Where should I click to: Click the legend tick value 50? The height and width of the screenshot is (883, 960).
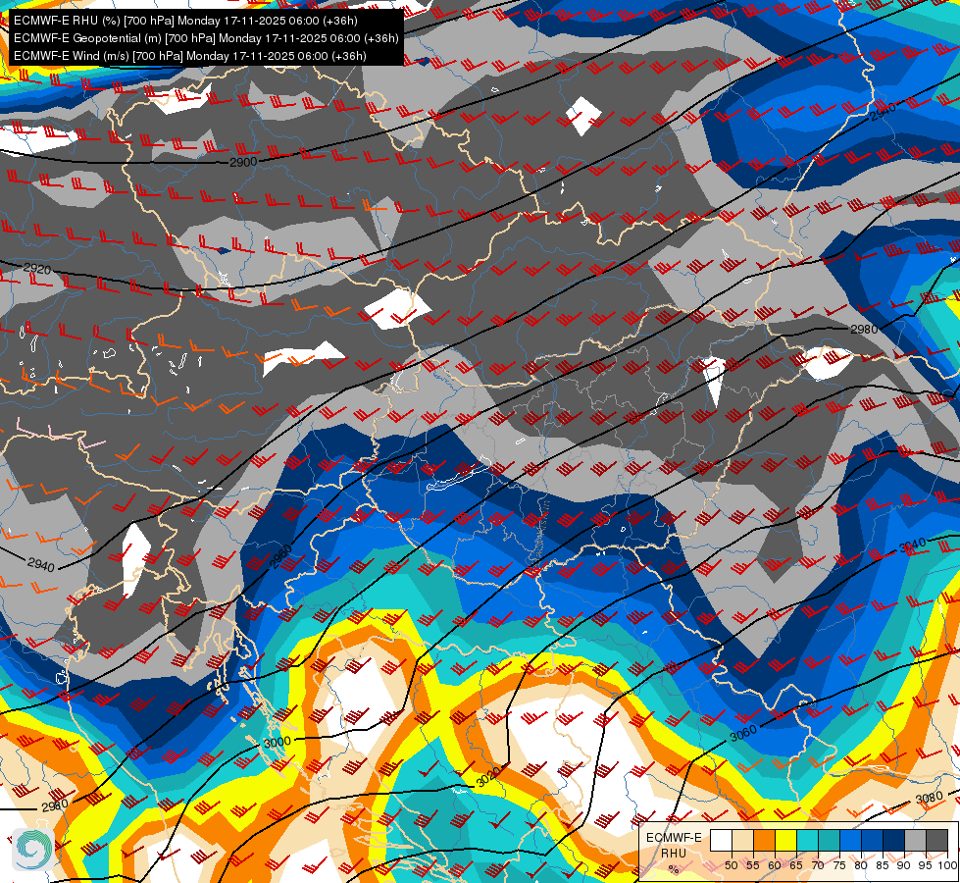(x=731, y=865)
